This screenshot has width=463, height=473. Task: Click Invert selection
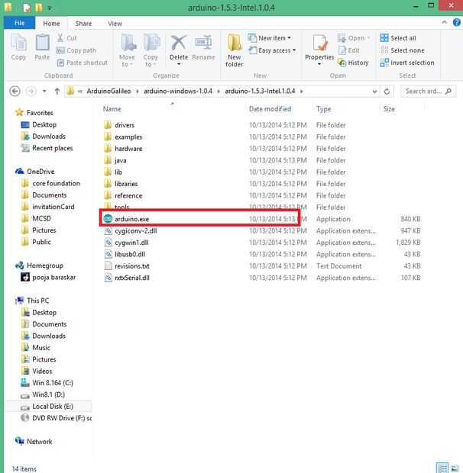(x=407, y=63)
